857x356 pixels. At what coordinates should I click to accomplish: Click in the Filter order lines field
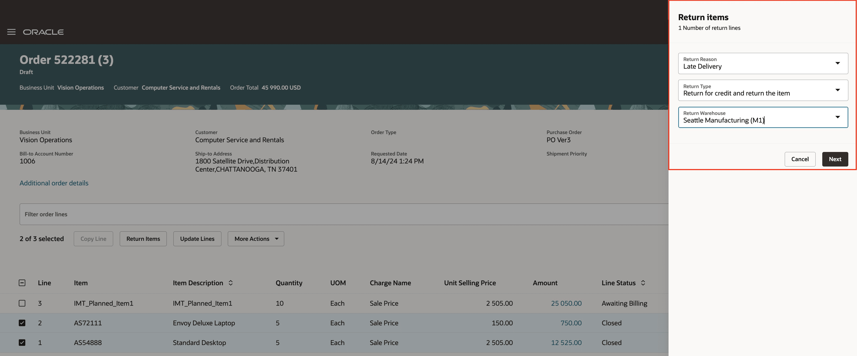tap(344, 214)
